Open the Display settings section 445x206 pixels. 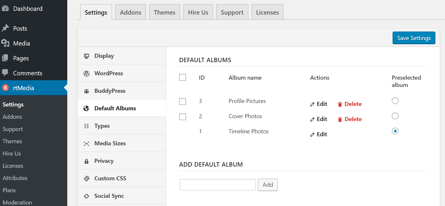(x=103, y=55)
